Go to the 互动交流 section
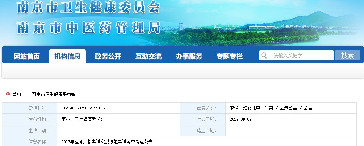This screenshot has height=146, width=364. (148, 56)
